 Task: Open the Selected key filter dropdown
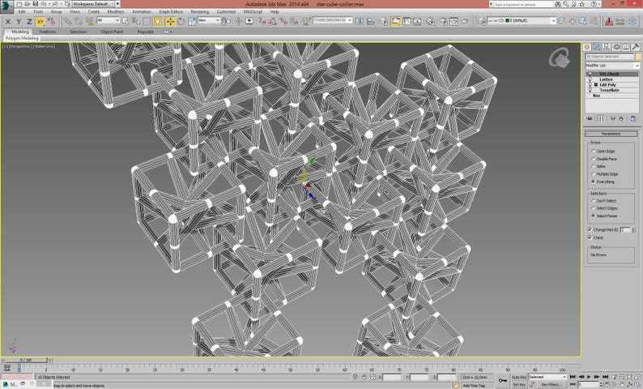[548, 377]
